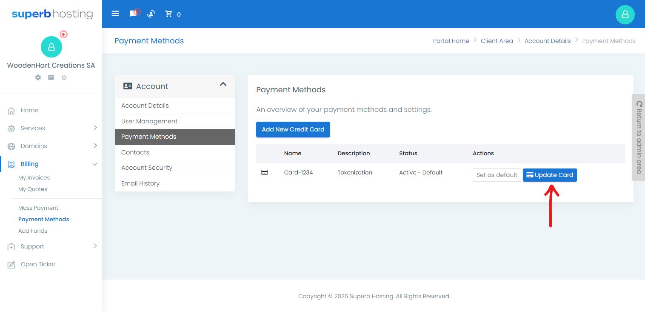Open User Management in Account panel
Image resolution: width=645 pixels, height=311 pixels.
point(175,121)
